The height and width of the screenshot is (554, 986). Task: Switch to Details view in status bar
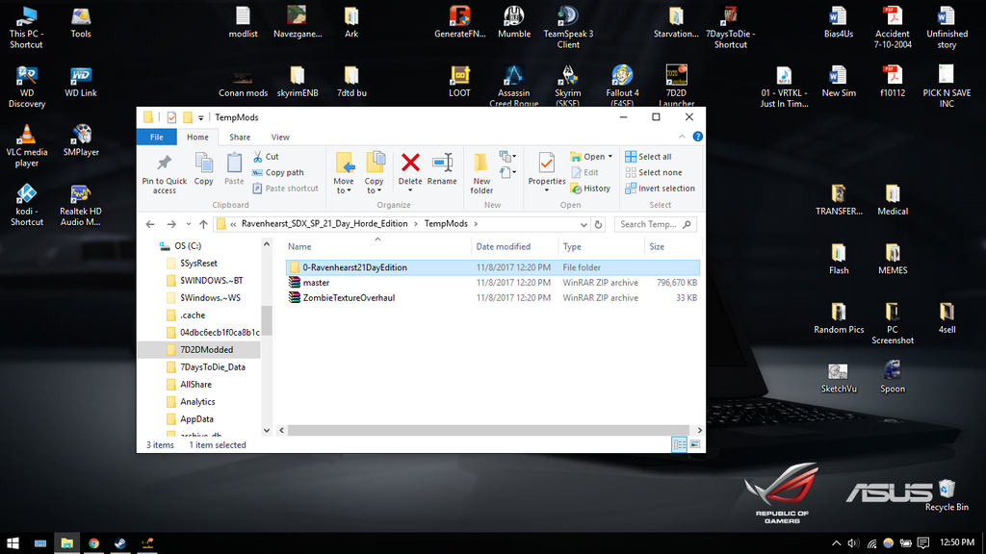[x=679, y=444]
